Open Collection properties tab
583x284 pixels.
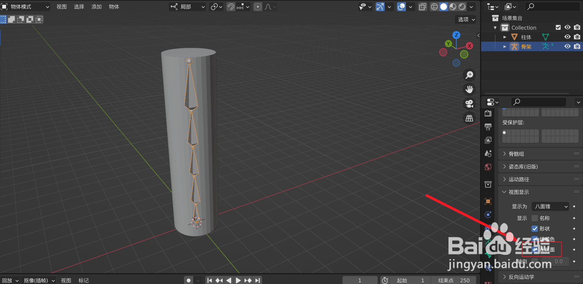click(488, 184)
